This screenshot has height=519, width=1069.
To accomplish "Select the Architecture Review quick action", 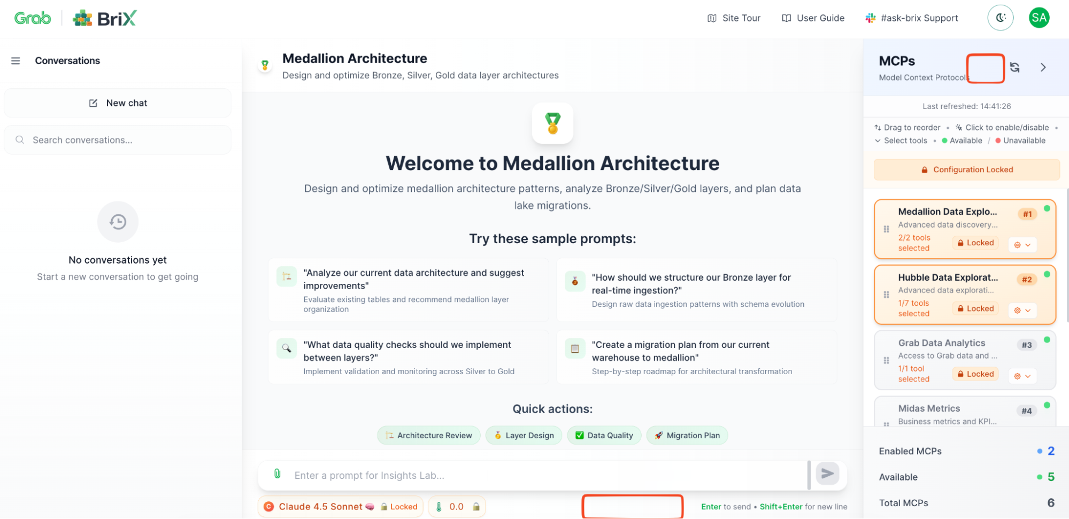I will 429,436.
